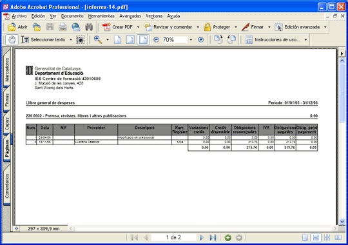Click Edición avanzada button

(297, 27)
